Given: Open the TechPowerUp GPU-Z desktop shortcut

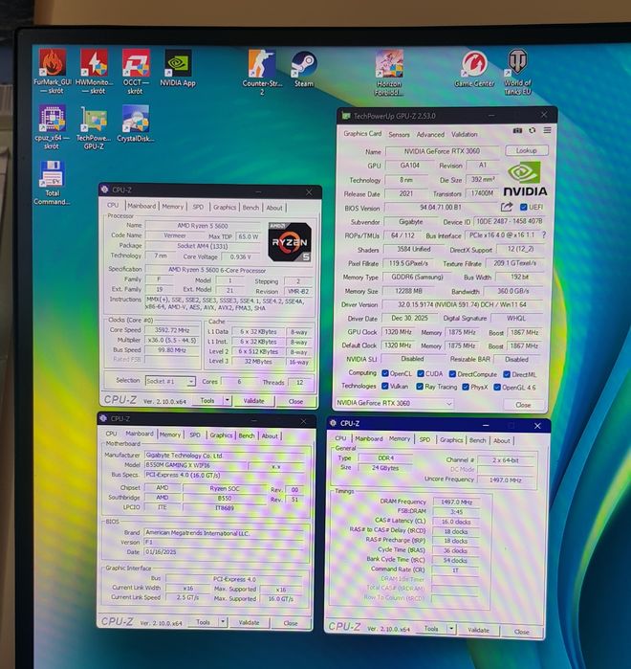Looking at the screenshot, I should [x=94, y=127].
